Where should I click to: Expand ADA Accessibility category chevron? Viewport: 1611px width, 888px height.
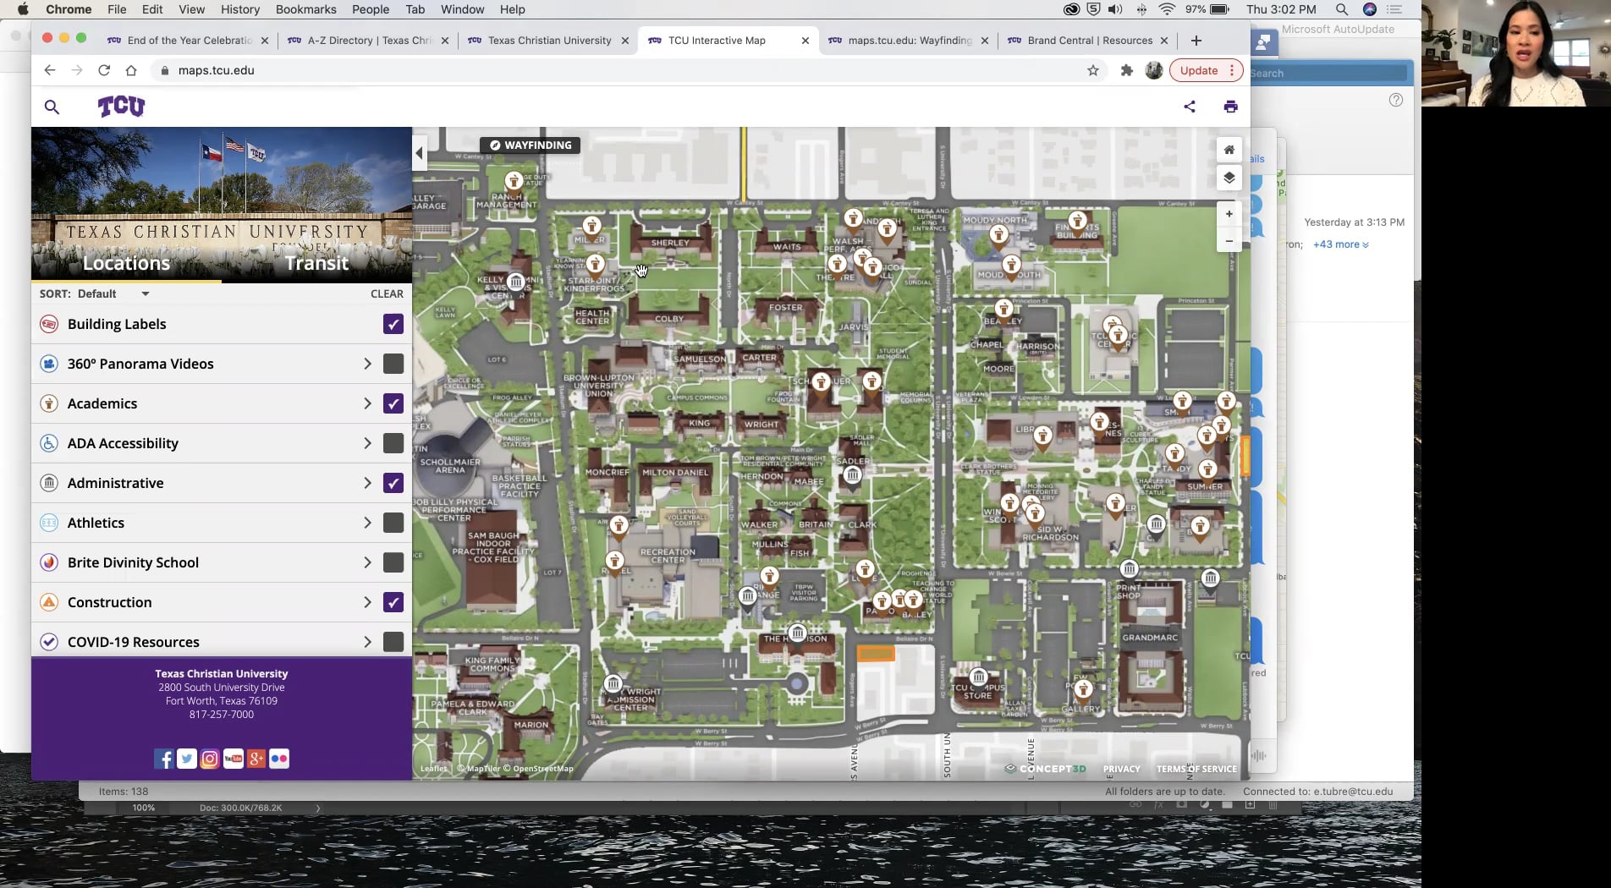(x=367, y=443)
